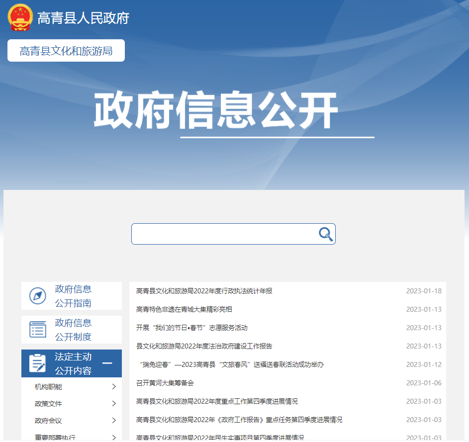This screenshot has width=469, height=442.
Task: Open 高青县文化和旅游局 button
Action: point(66,51)
